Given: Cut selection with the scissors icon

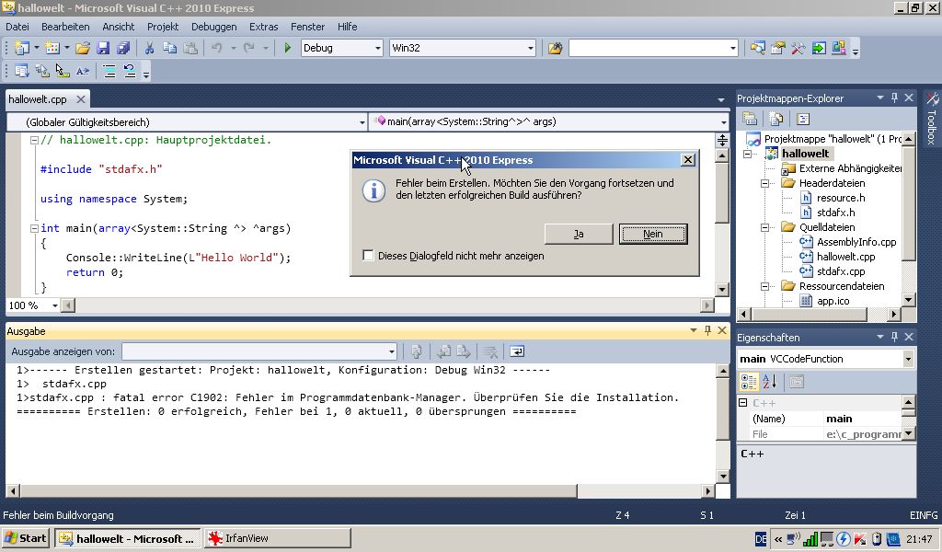Looking at the screenshot, I should coord(150,48).
